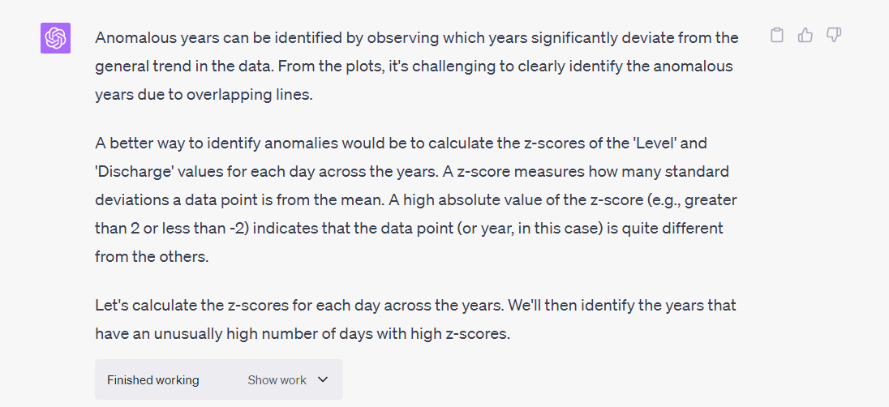Copy the response with the clipboard icon

point(777,36)
